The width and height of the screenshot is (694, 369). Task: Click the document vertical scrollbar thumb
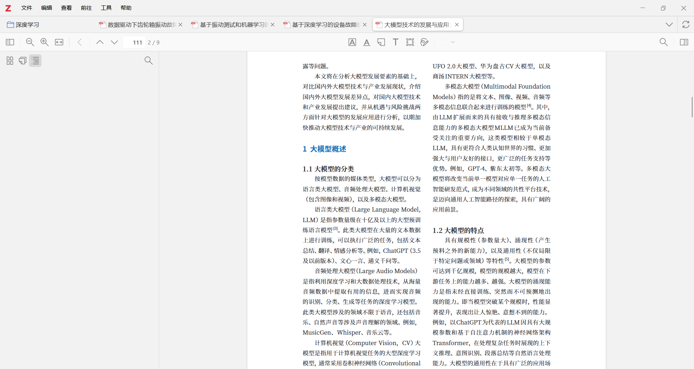coord(692,107)
